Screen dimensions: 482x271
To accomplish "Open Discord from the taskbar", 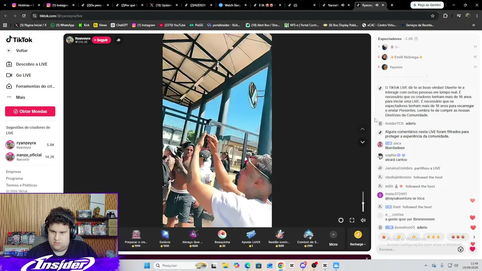I will tap(303, 266).
